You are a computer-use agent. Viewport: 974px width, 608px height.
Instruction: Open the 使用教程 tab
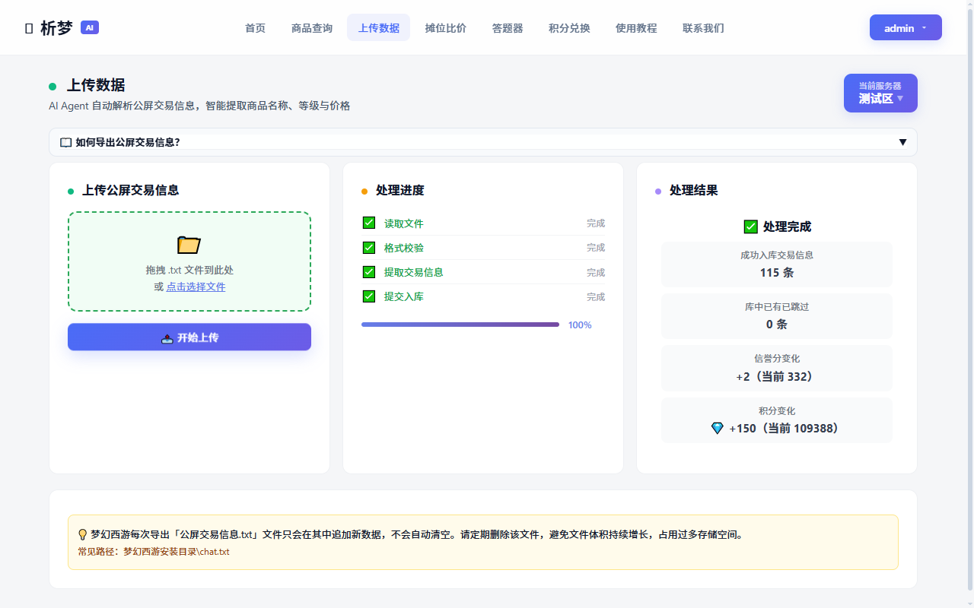click(636, 27)
